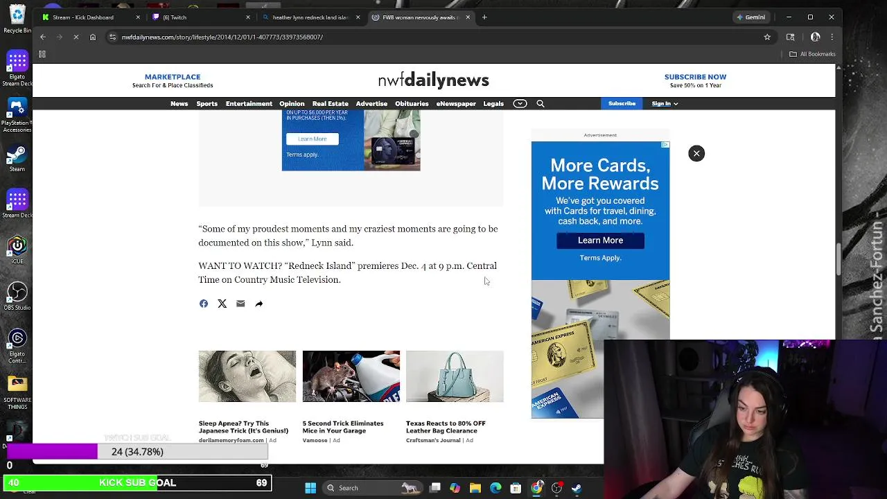
Task: Open News section in nav menu
Action: 179,103
